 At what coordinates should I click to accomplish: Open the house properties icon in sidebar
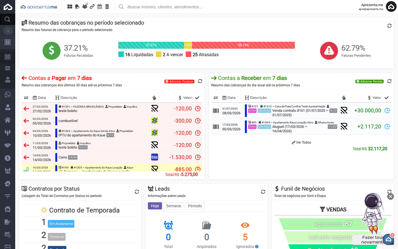pyautogui.click(x=7, y=120)
